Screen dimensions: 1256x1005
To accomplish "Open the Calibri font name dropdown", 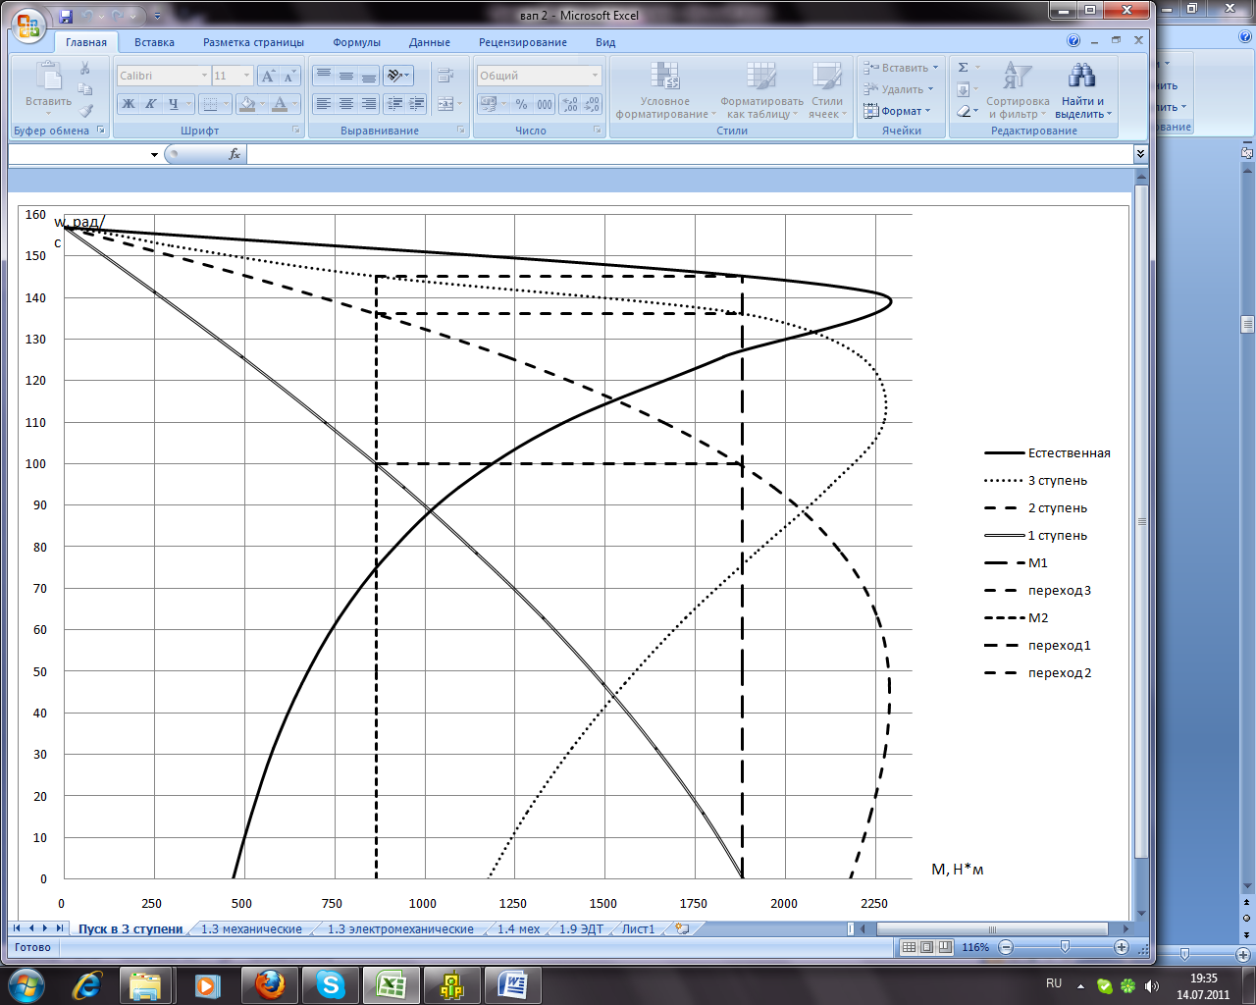I will click(204, 76).
